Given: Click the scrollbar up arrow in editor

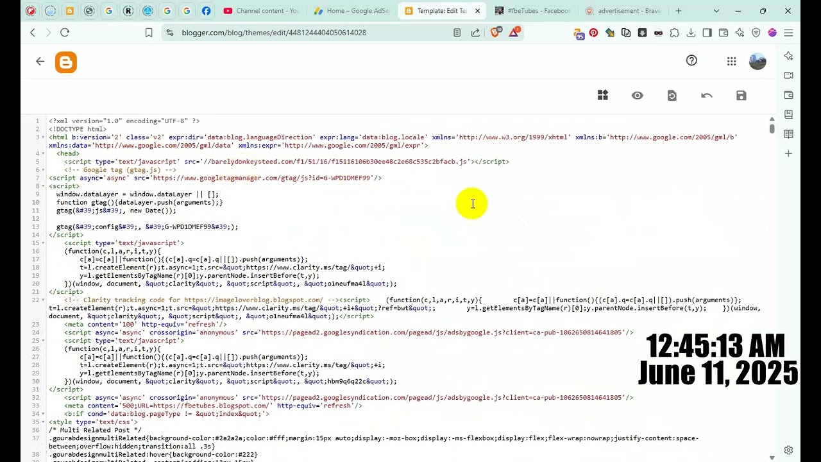Looking at the screenshot, I should 772,119.
